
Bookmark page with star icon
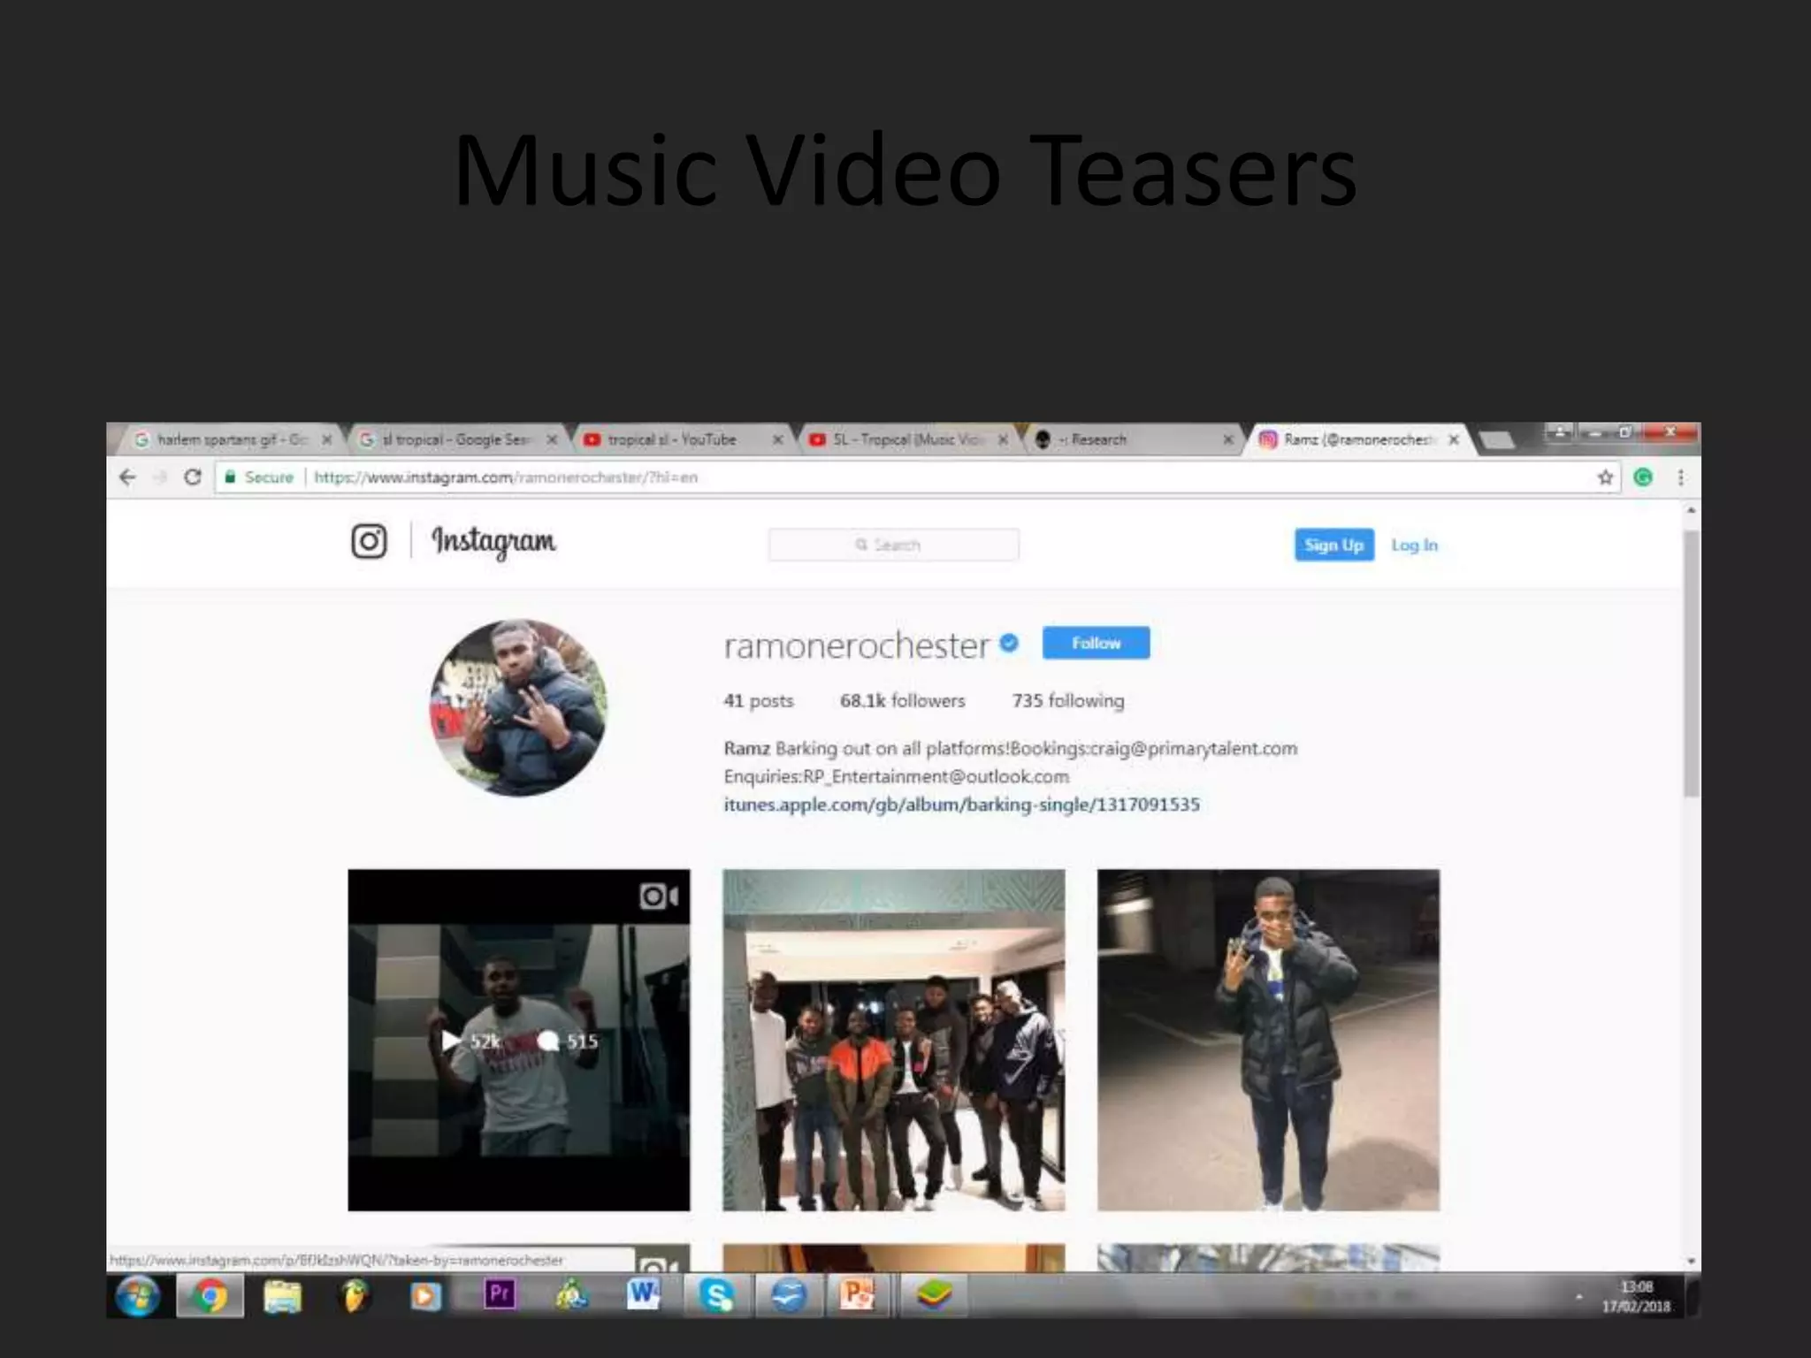1605,477
